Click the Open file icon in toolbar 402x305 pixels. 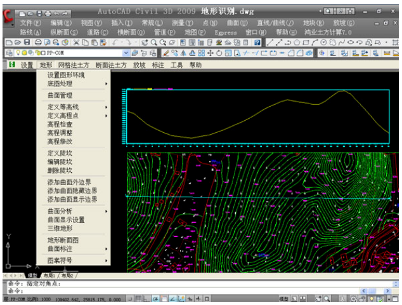pyautogui.click(x=18, y=43)
